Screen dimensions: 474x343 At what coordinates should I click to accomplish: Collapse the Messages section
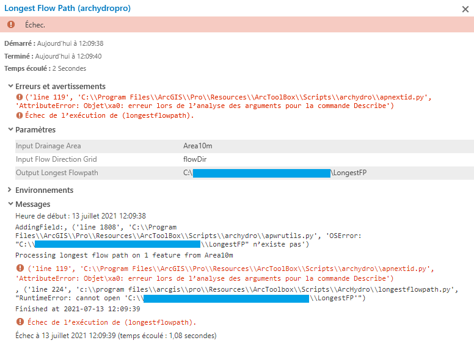click(x=10, y=204)
